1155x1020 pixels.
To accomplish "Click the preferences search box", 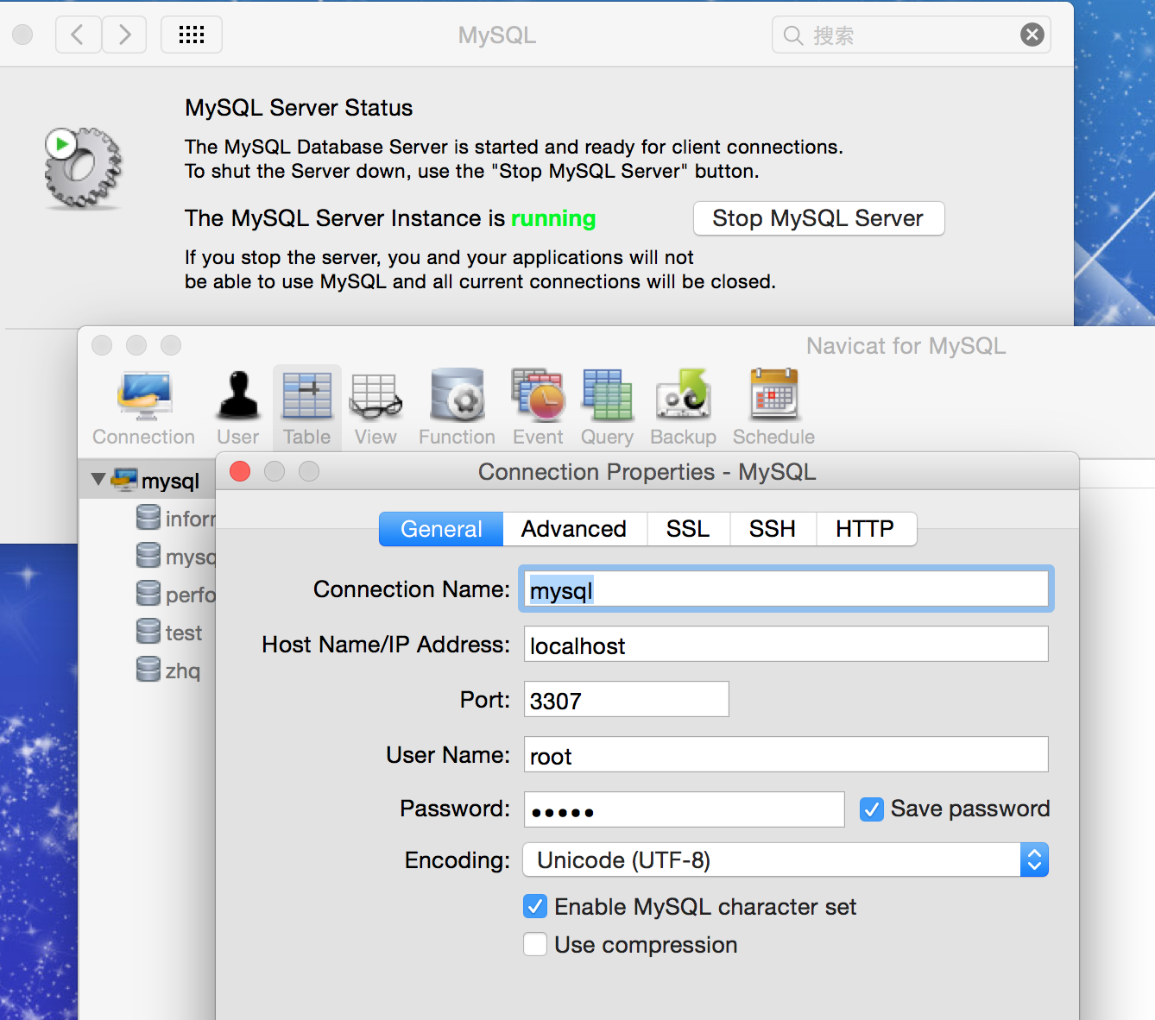I will 911,35.
